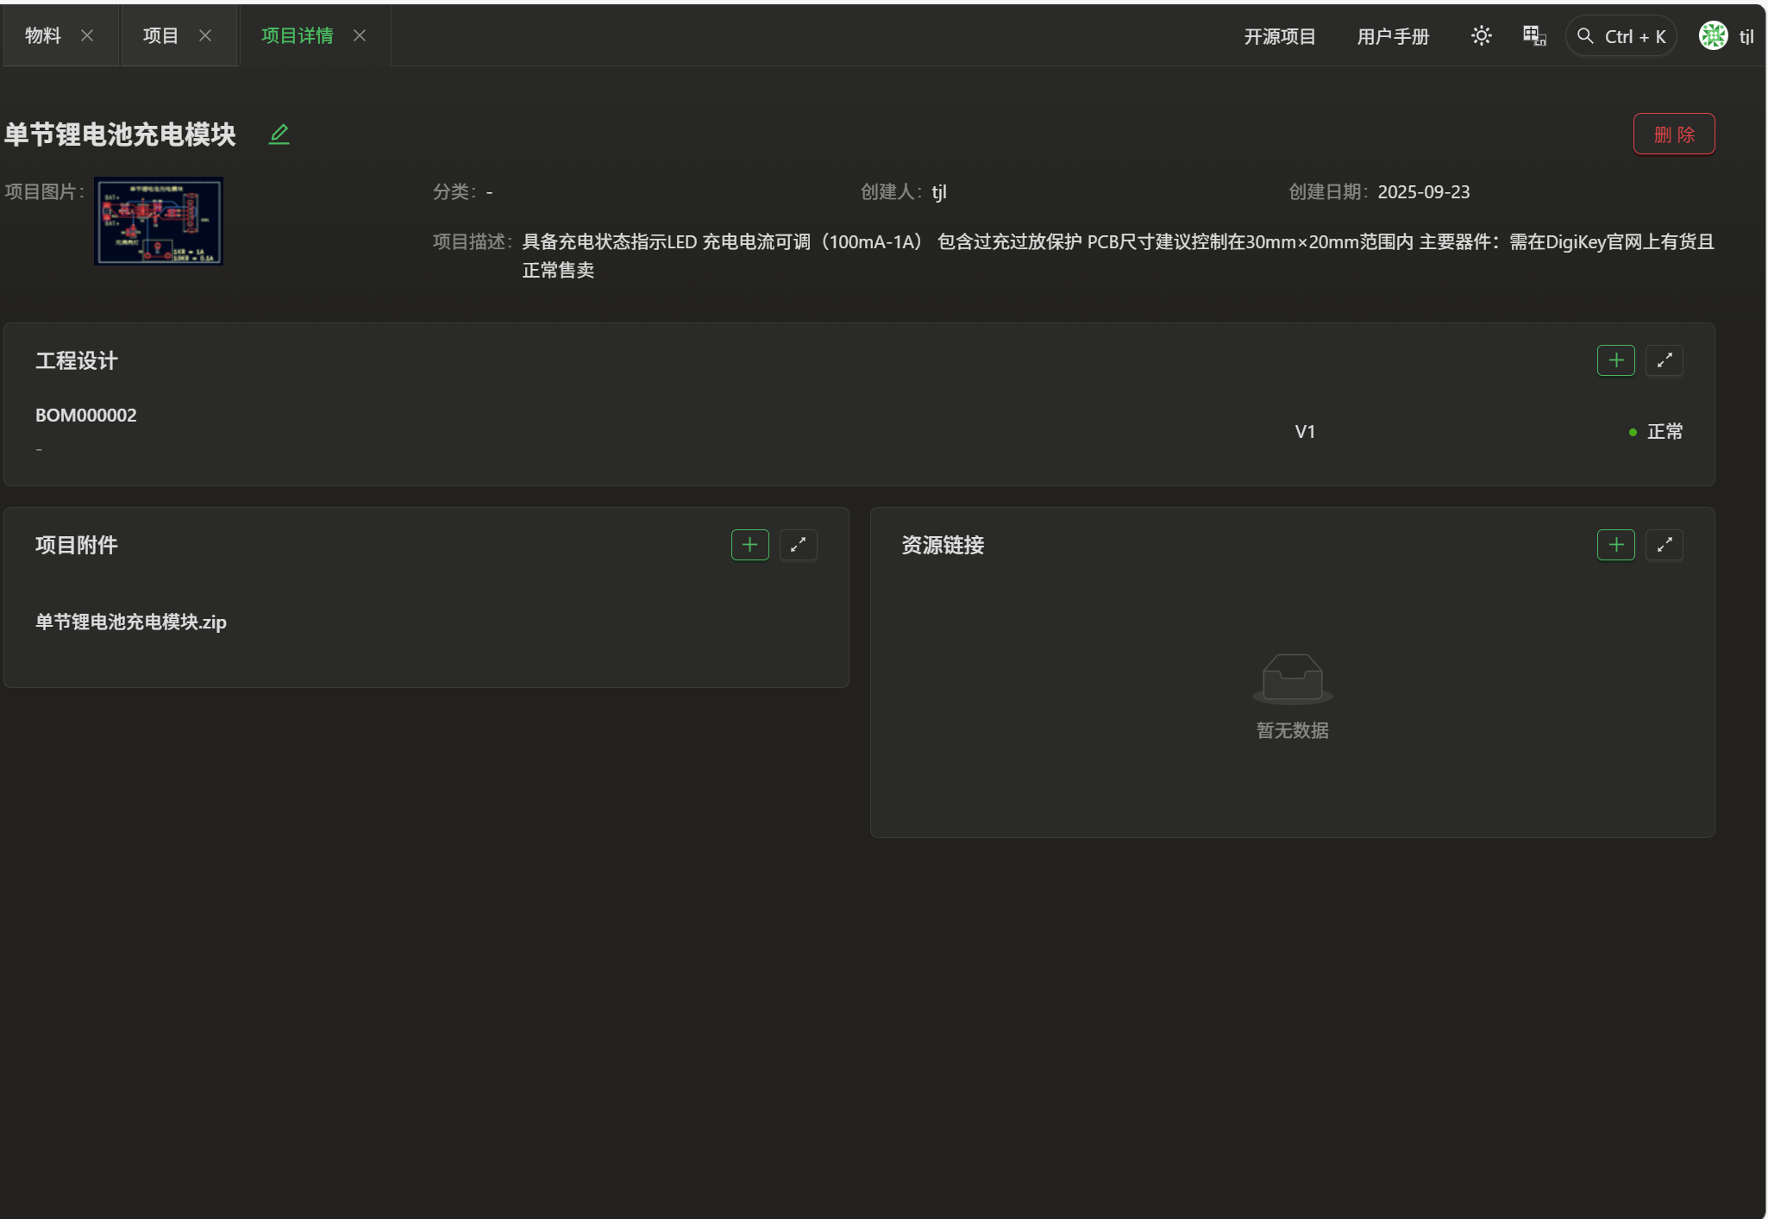The image size is (1768, 1219).
Task: Open the 用户手册 link
Action: point(1393,36)
